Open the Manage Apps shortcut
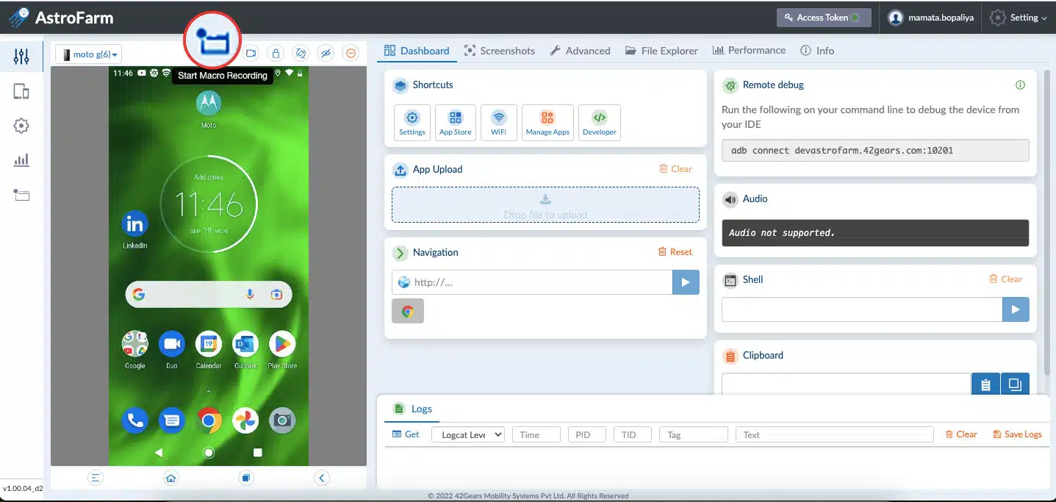The image size is (1056, 502). tap(547, 122)
